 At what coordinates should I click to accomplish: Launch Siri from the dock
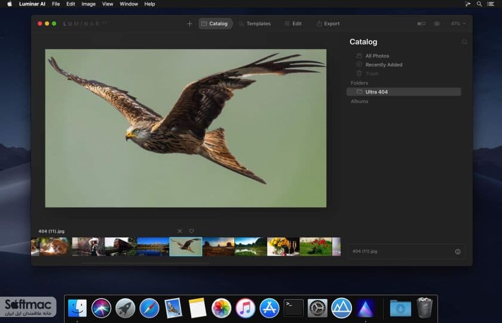pyautogui.click(x=101, y=308)
